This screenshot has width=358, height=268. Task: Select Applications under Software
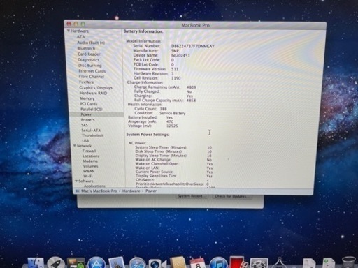click(94, 186)
